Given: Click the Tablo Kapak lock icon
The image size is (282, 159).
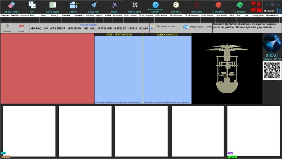Looking at the screenshot, I should point(197,5).
